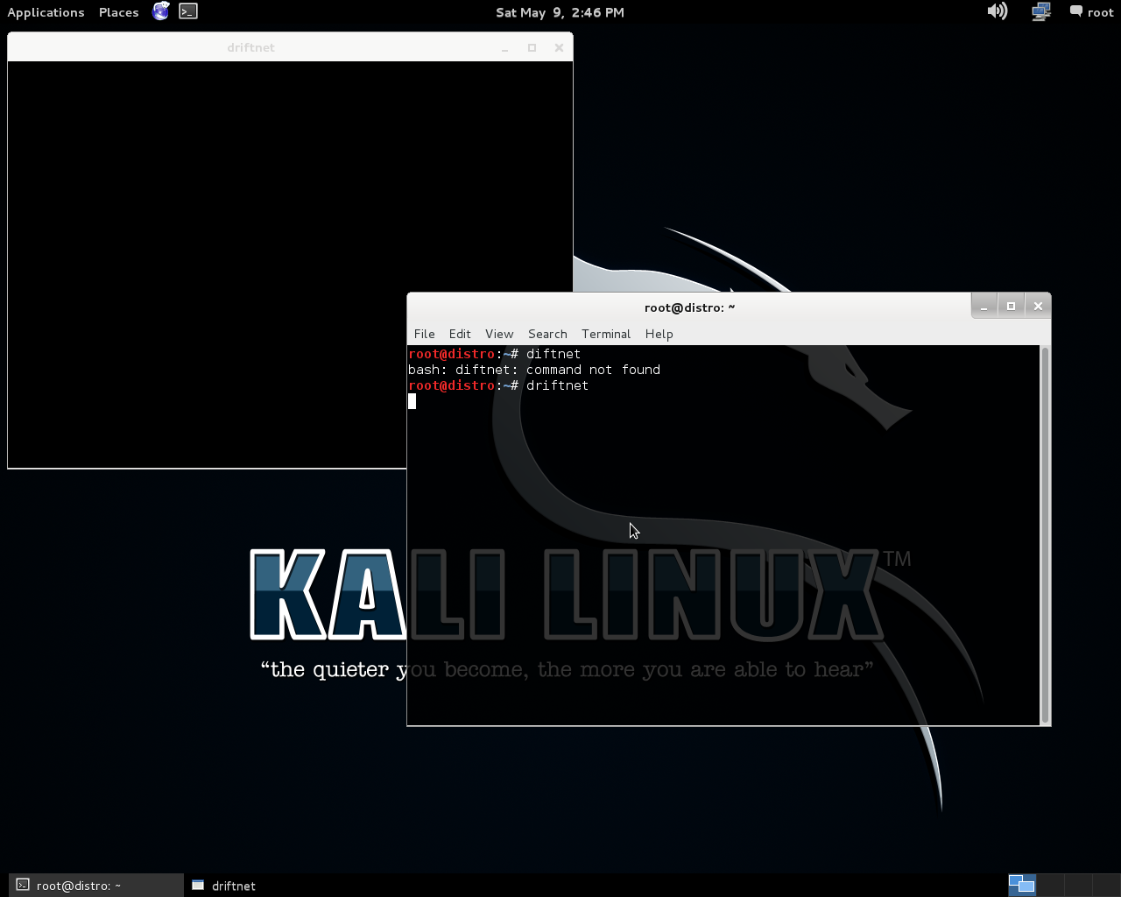The width and height of the screenshot is (1121, 897).
Task: Open the Terminal menu in menu bar
Action: click(606, 334)
